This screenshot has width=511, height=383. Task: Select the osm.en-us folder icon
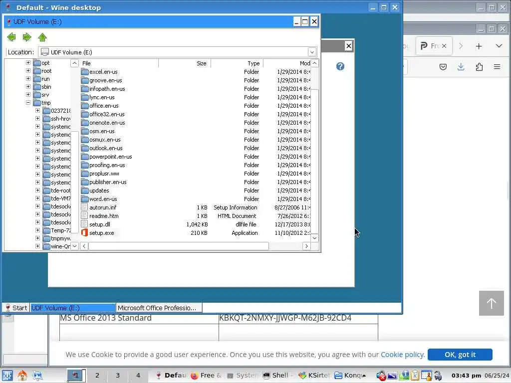(85, 131)
